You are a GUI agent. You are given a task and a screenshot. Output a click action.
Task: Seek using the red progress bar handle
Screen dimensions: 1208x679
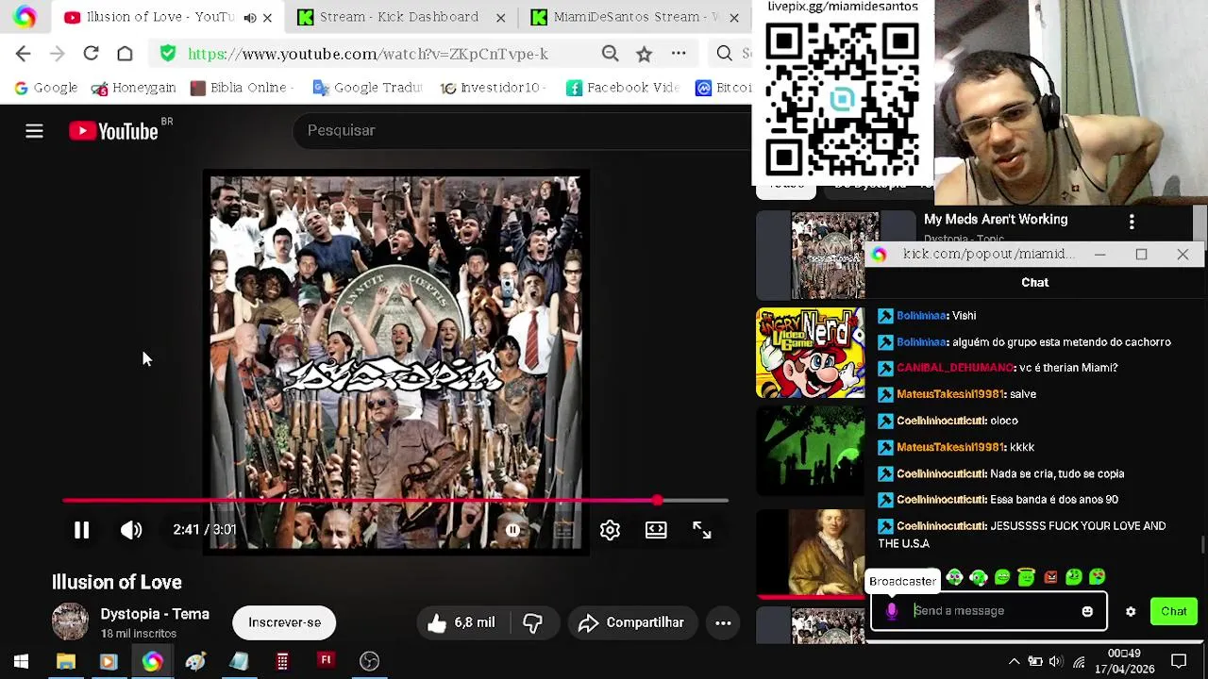657,501
